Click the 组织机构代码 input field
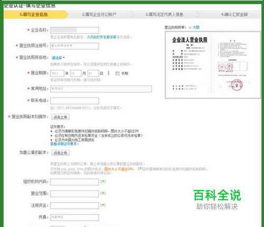This screenshot has height=227, width=264. click(x=74, y=182)
